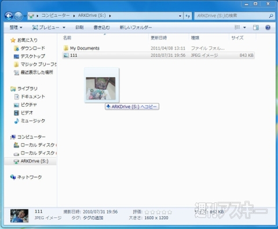The height and width of the screenshot is (229, 278).
Task: Open the ビデオ library
Action: click(27, 112)
